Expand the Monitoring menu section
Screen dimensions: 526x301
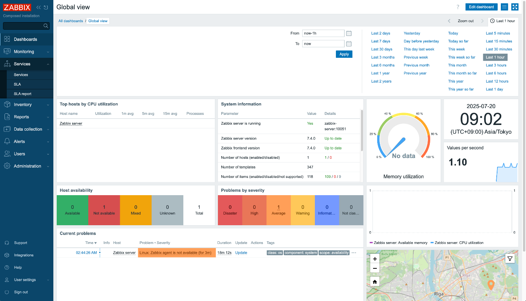coord(48,52)
